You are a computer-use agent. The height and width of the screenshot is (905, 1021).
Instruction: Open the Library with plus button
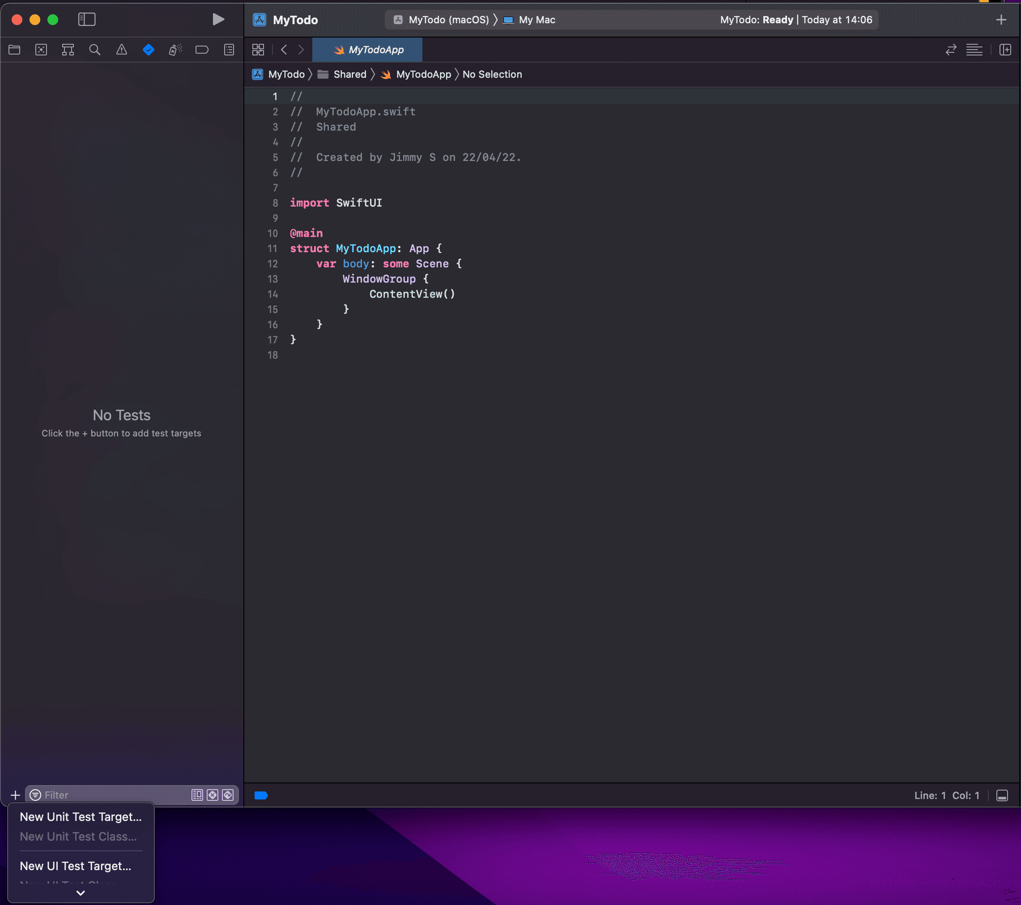[1000, 20]
